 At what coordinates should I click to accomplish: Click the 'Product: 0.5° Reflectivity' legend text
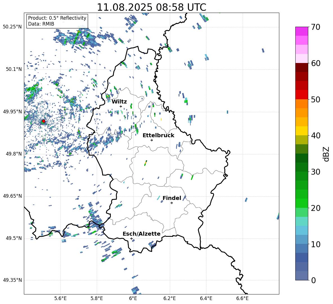click(57, 18)
